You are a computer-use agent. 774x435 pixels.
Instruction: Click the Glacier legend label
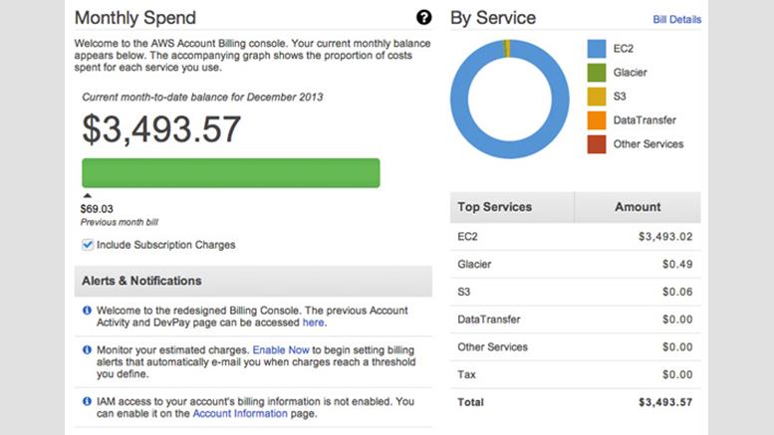point(630,73)
